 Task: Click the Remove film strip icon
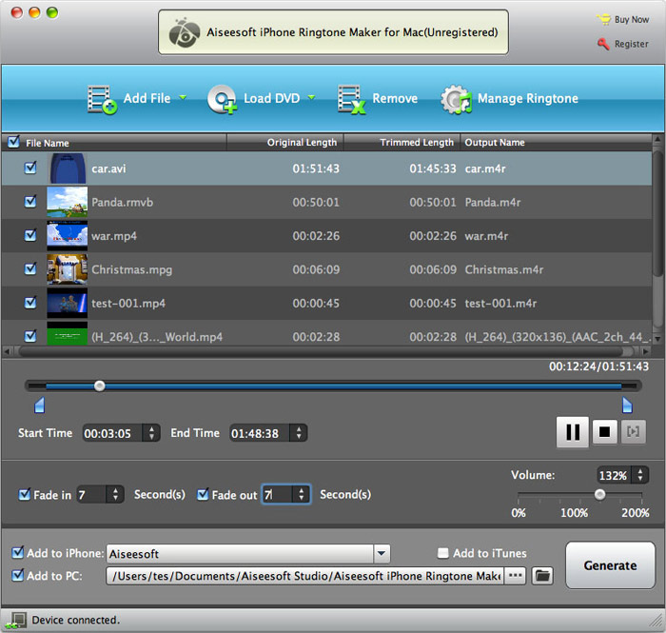(x=351, y=99)
